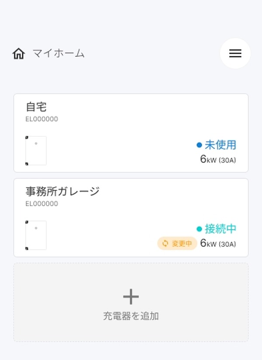Image resolution: width=262 pixels, height=360 pixels.
Task: Click the 変更中 sync icon
Action: (165, 243)
